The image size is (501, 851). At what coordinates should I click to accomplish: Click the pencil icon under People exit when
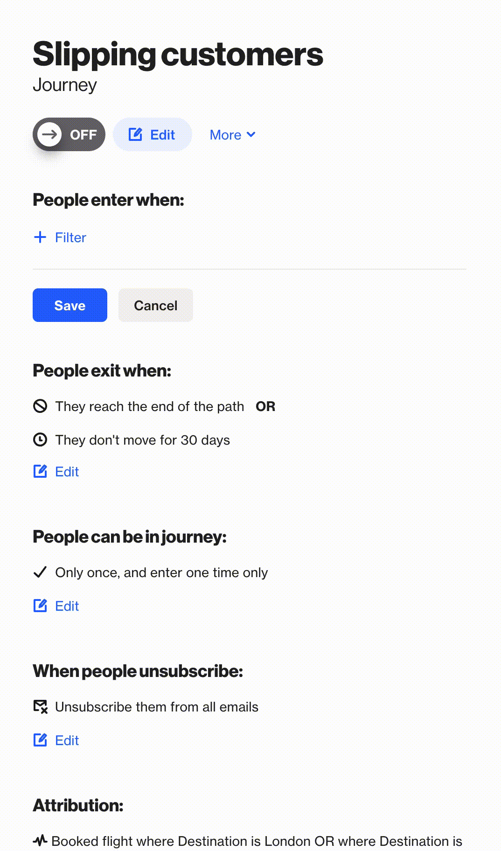click(40, 471)
